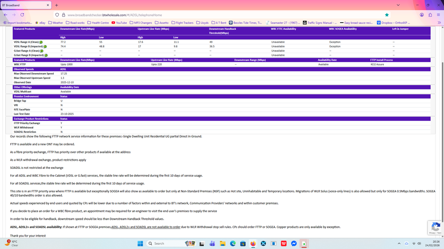The width and height of the screenshot is (444, 249).
Task: Click the Windows taskbar Search box
Action: pos(171,244)
